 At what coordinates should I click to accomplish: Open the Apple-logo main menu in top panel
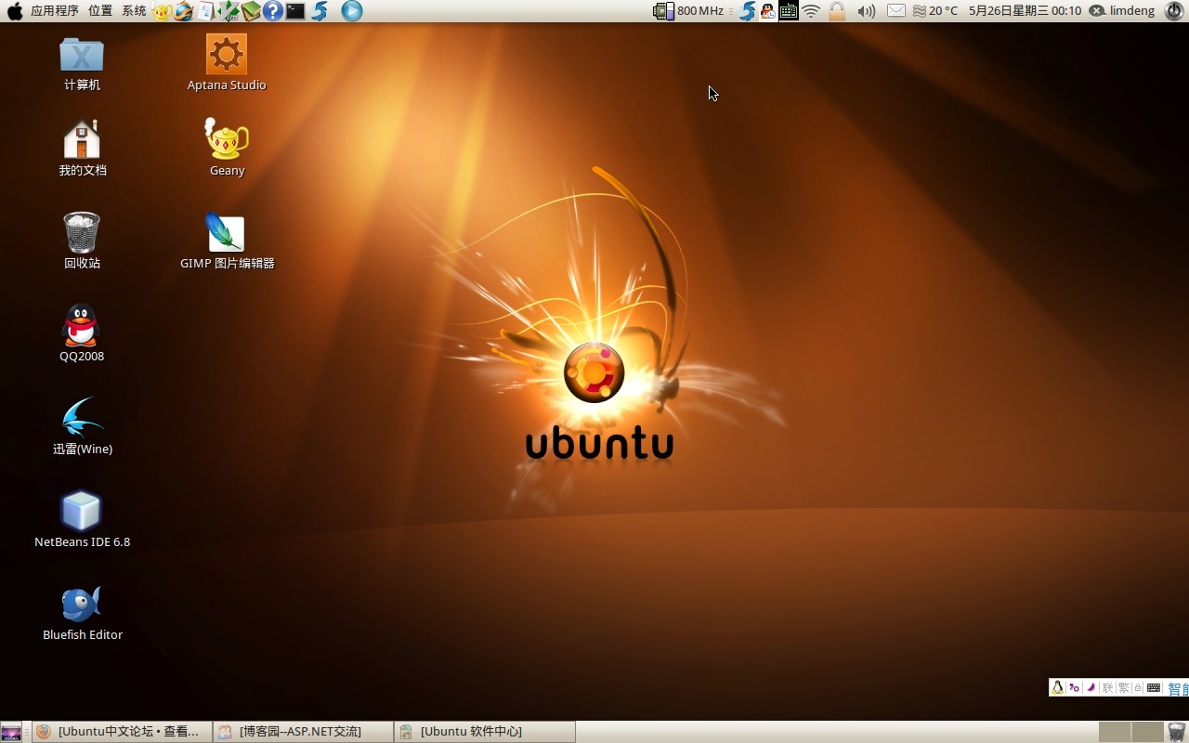tap(15, 11)
